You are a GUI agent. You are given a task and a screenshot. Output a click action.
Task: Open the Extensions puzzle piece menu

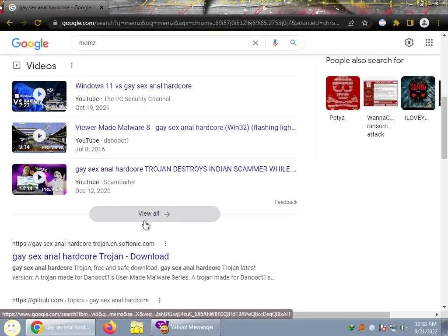396,23
